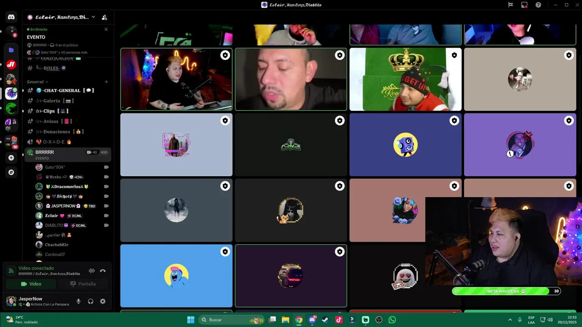This screenshot has height=327, width=582.
Task: Open Discover servers compass icon
Action: coord(11,172)
